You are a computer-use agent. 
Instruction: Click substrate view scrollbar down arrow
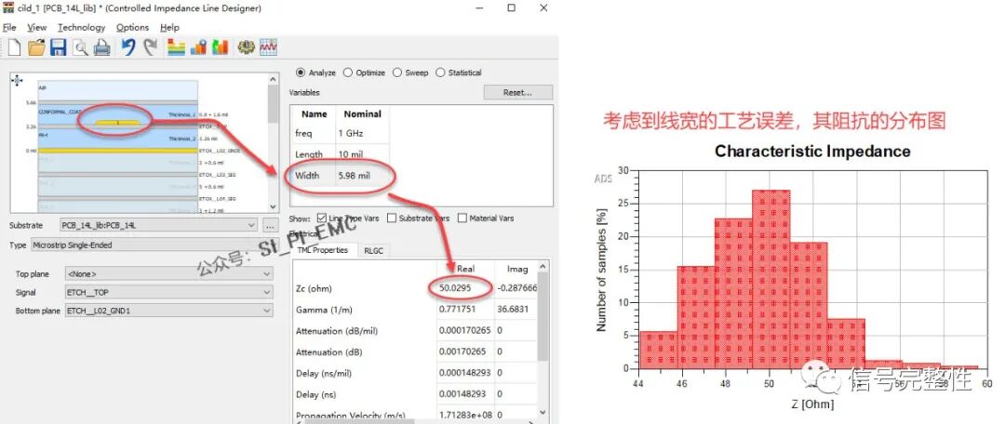pos(273,206)
